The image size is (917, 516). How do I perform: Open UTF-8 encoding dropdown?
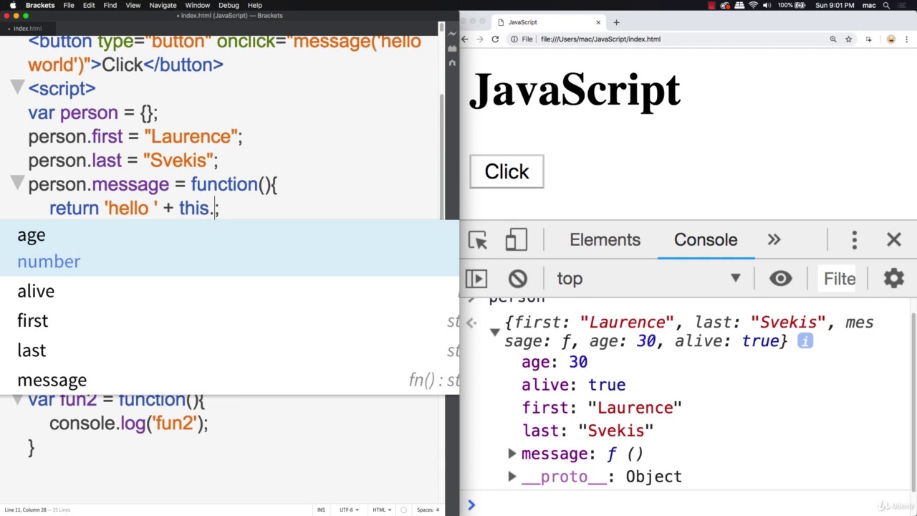point(349,510)
